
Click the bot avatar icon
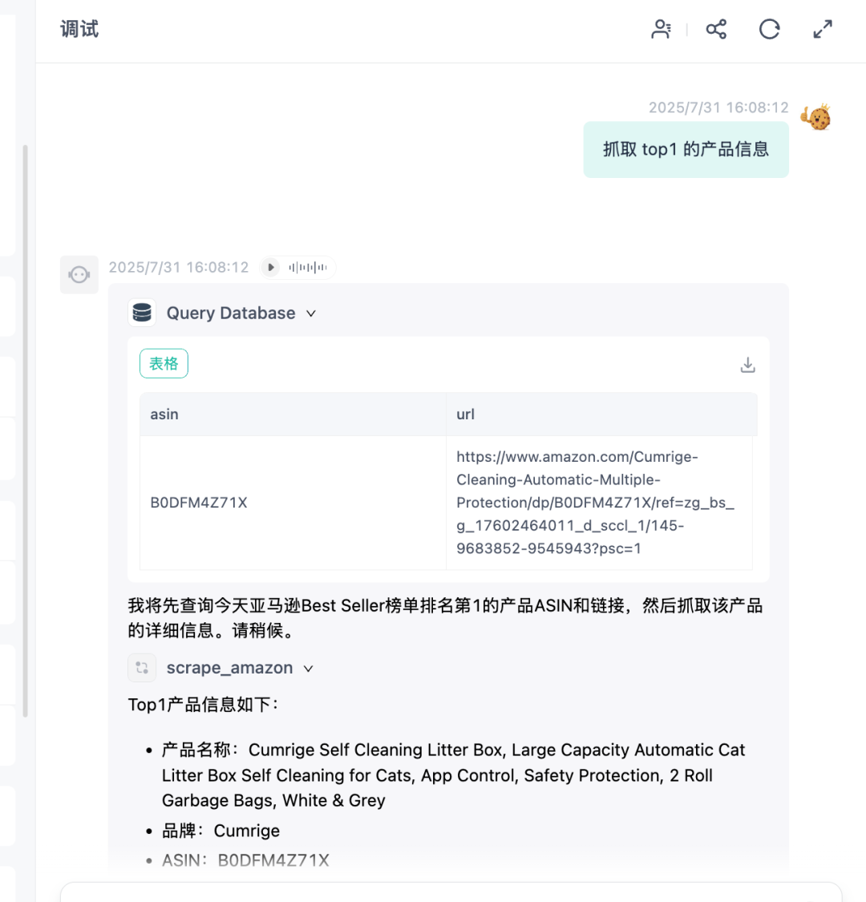click(x=79, y=275)
